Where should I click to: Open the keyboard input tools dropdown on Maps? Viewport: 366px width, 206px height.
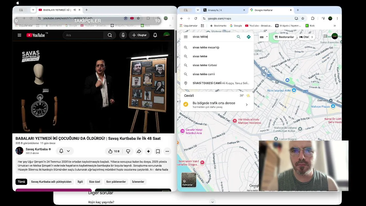click(264, 37)
